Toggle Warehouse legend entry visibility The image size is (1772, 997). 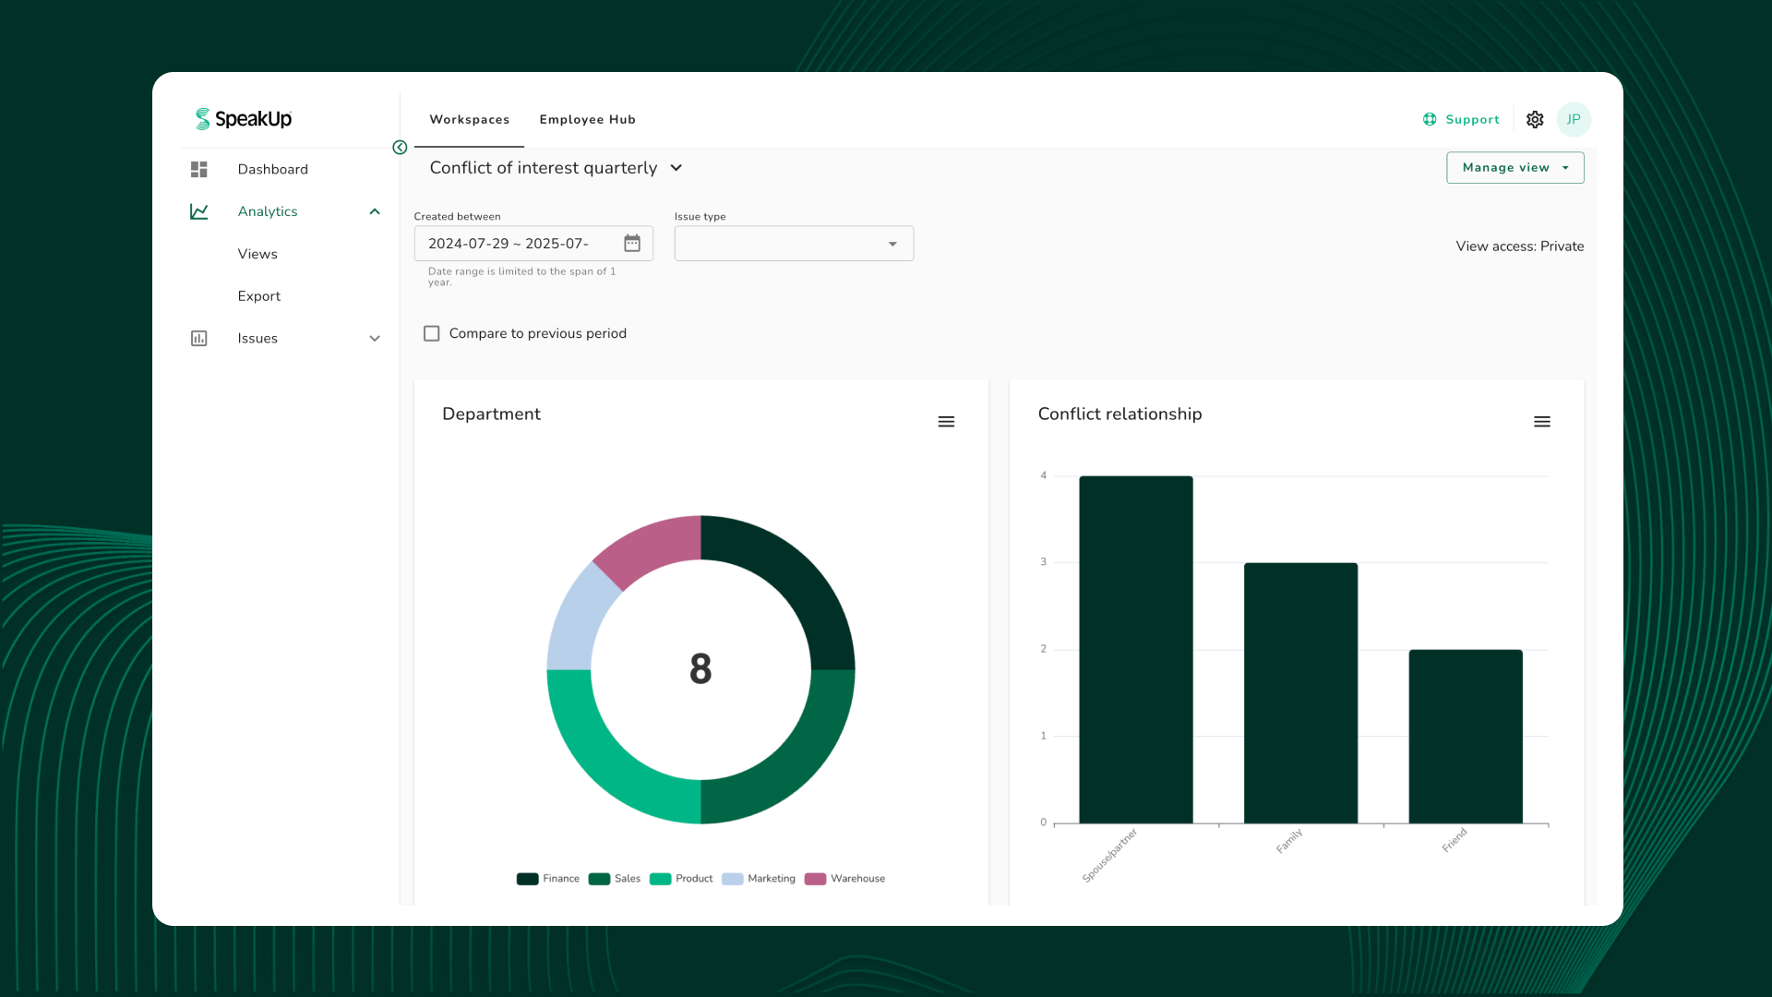coord(845,879)
